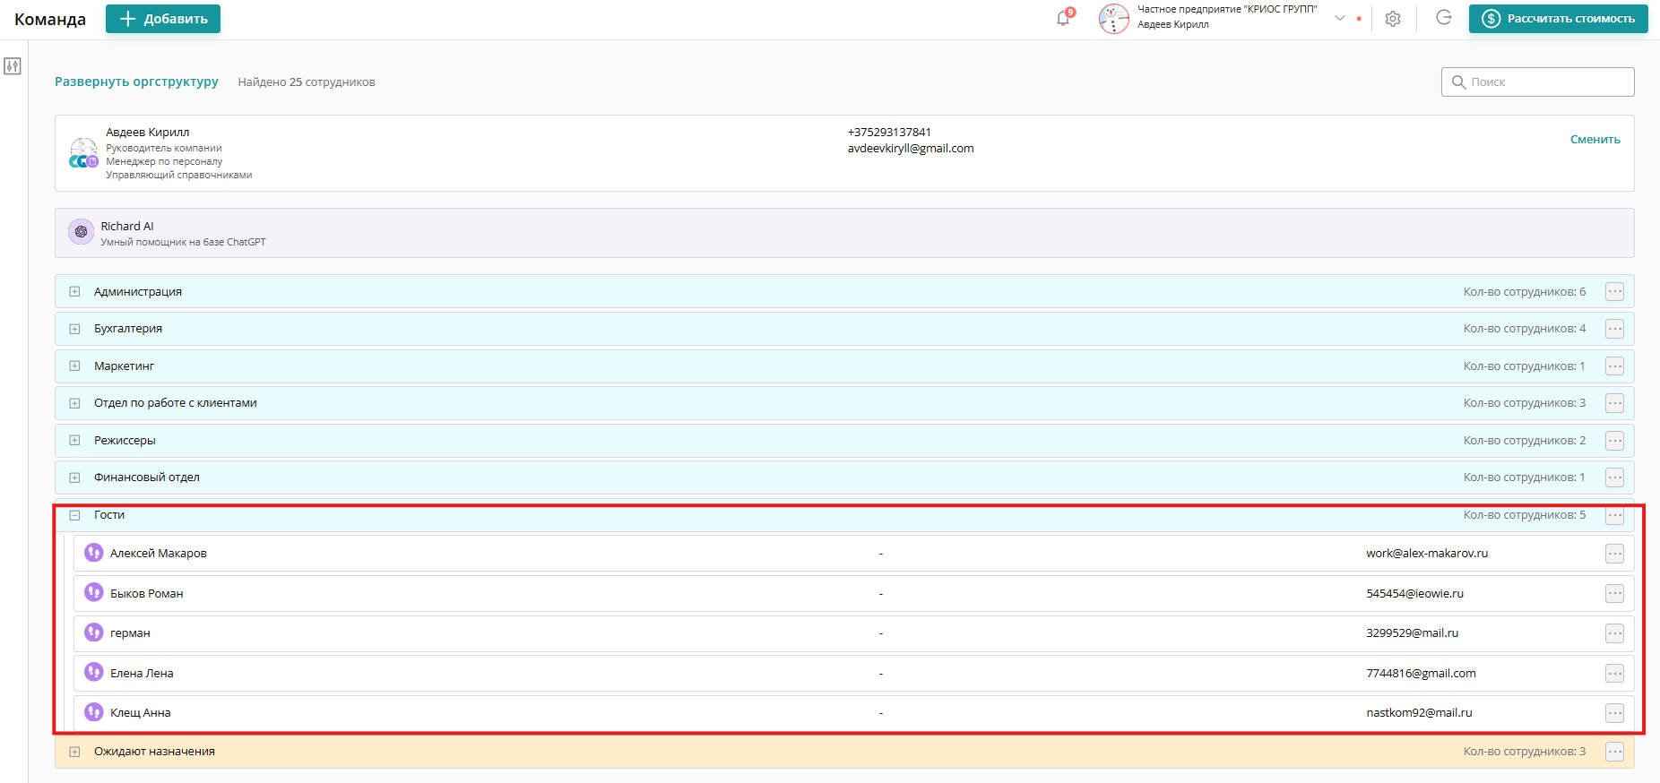
Task: Expand the Режиссеры department
Action: [74, 441]
